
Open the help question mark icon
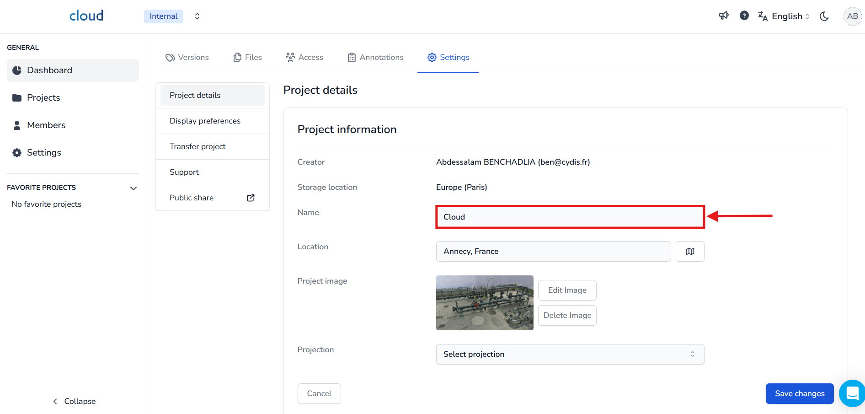pos(744,16)
